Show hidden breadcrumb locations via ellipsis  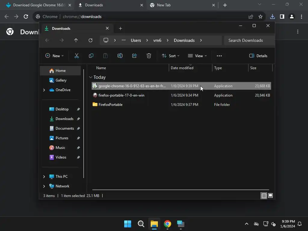click(124, 40)
